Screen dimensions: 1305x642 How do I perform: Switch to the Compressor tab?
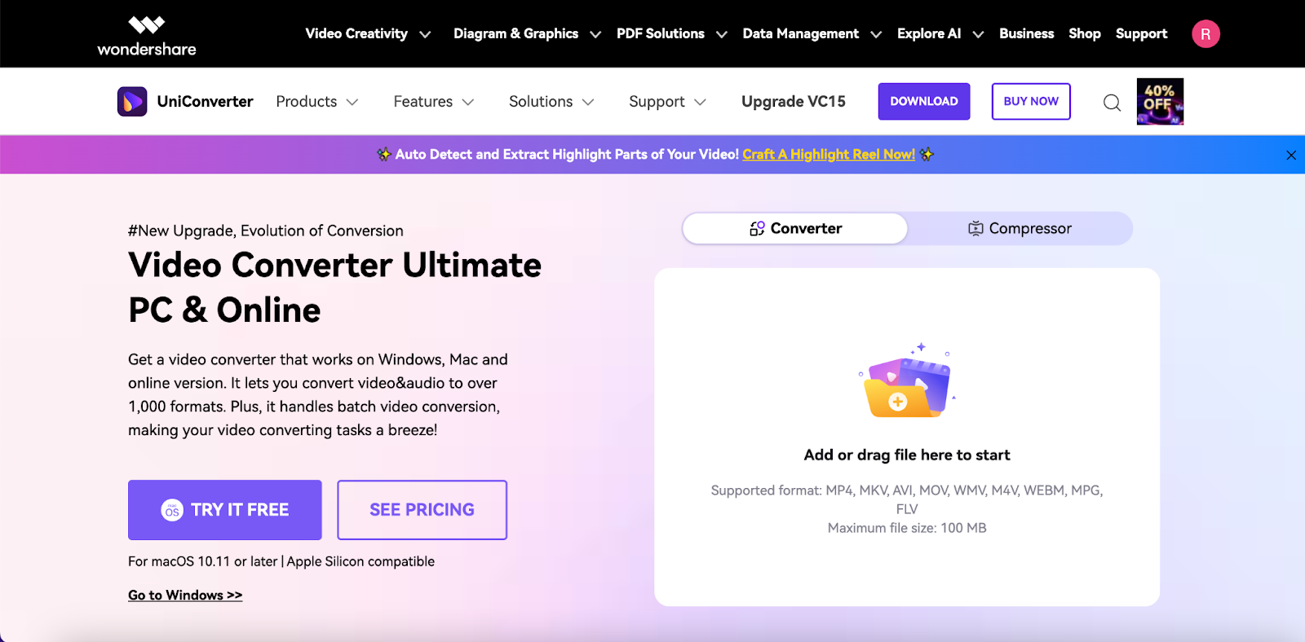pyautogui.click(x=1020, y=229)
